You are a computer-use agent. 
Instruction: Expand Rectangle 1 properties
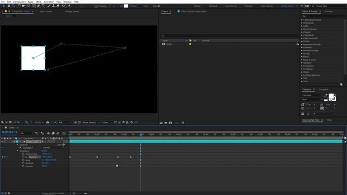[21, 148]
